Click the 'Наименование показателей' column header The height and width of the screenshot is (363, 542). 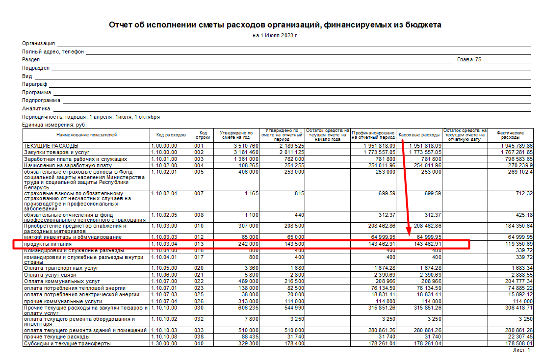click(x=86, y=134)
